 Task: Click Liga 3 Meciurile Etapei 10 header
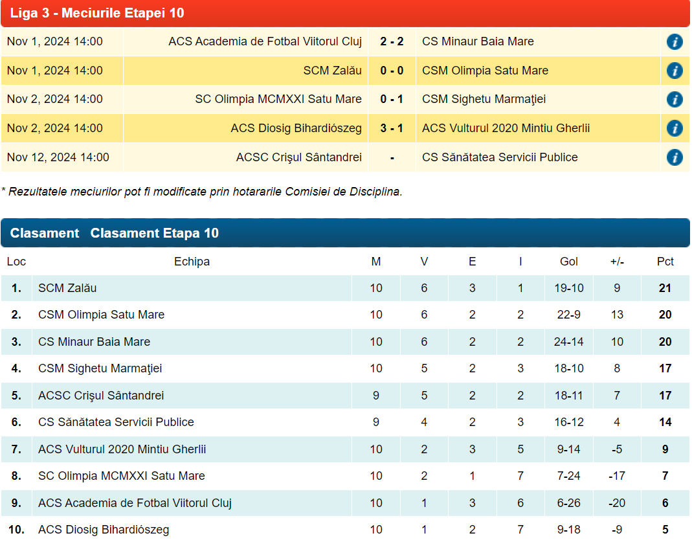tap(97, 14)
